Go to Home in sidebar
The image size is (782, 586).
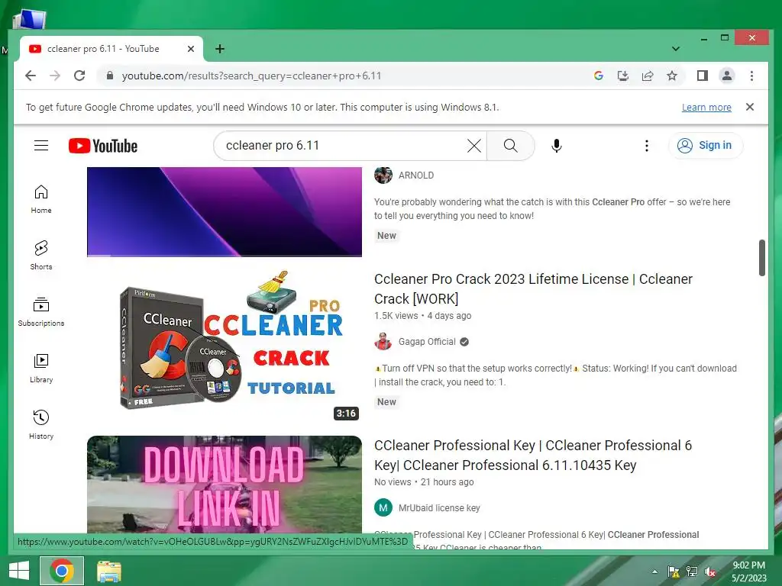tap(41, 199)
